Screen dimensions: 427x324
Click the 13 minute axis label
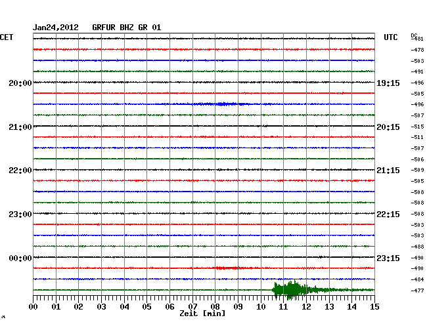click(x=329, y=306)
